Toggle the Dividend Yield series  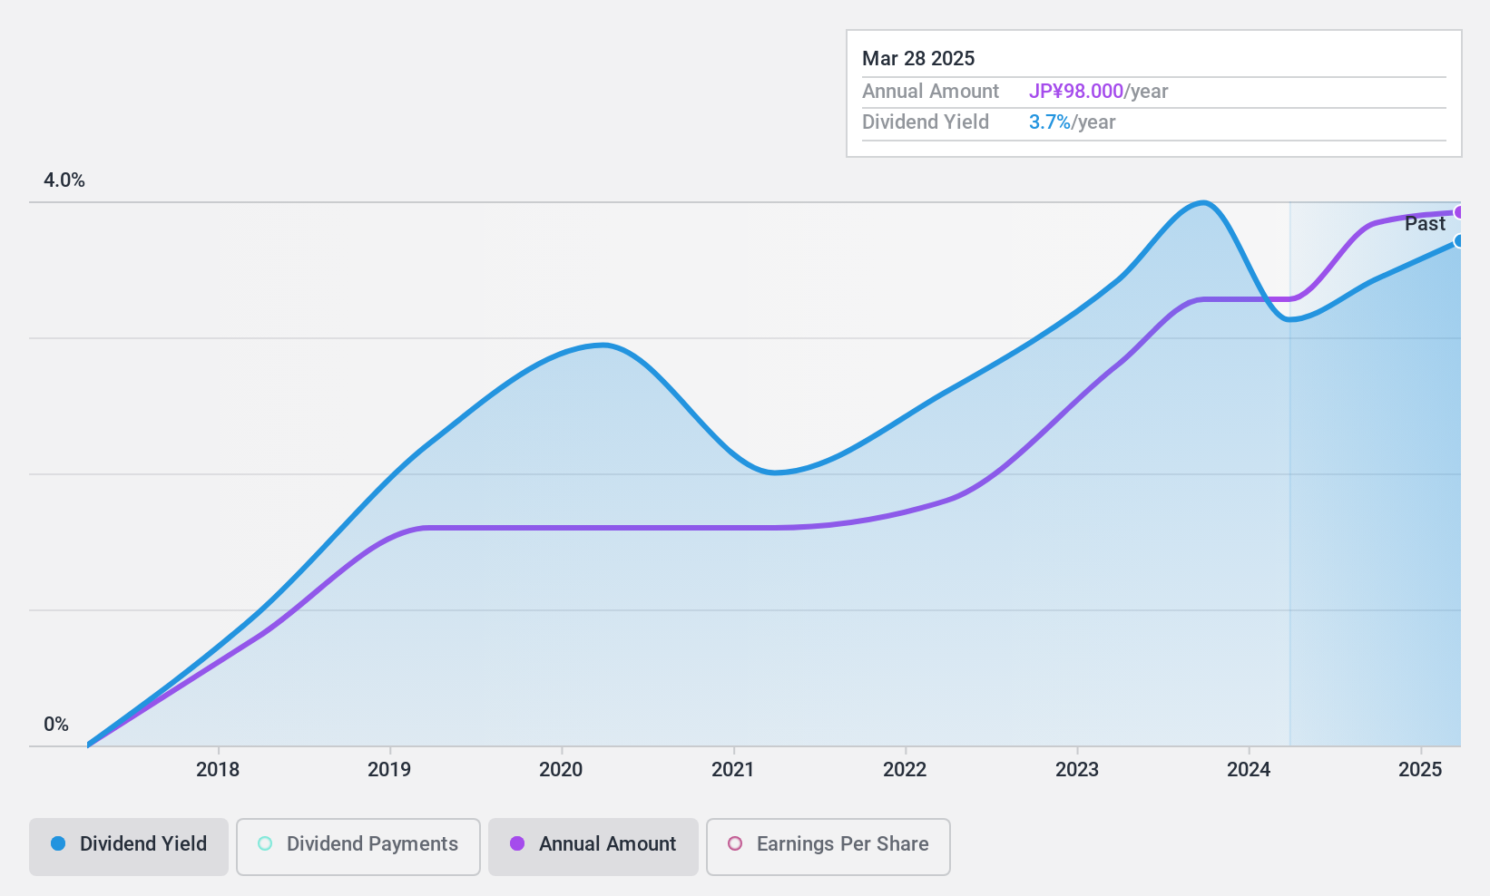(x=129, y=847)
